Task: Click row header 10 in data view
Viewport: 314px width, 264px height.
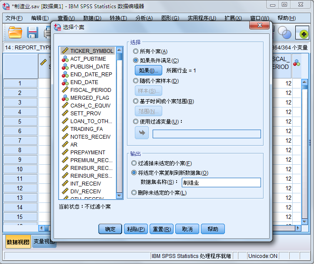Action: 20,169
